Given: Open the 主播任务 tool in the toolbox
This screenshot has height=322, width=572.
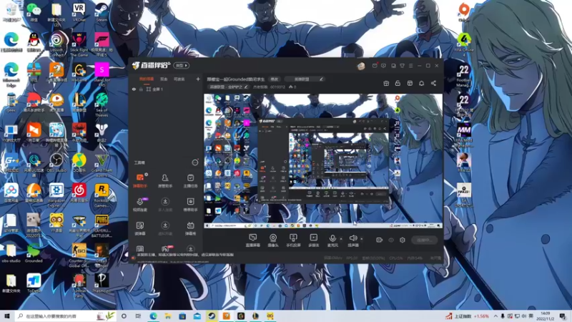Looking at the screenshot, I should [x=190, y=181].
